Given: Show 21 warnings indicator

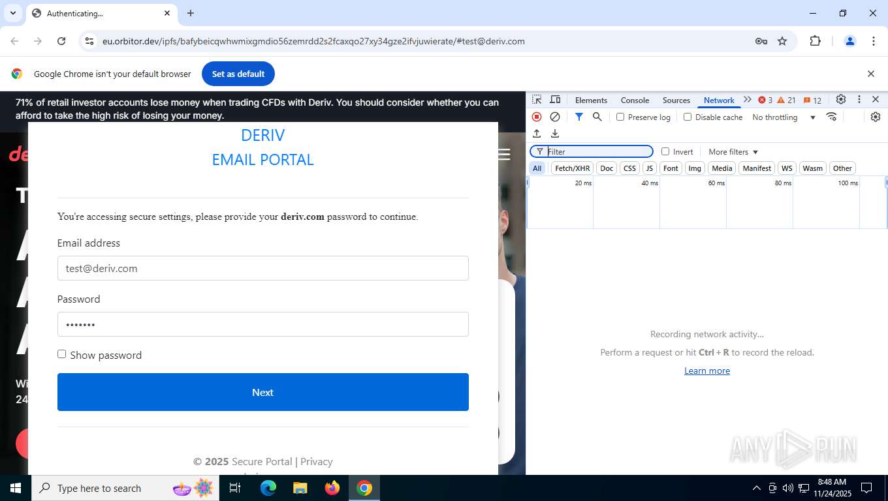Looking at the screenshot, I should [786, 100].
